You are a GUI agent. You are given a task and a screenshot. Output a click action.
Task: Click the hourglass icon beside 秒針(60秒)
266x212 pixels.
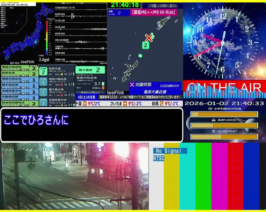pos(214,131)
